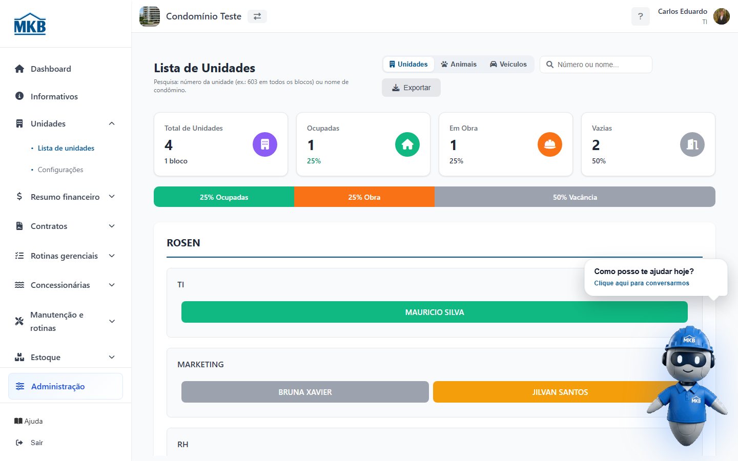Image resolution: width=738 pixels, height=461 pixels.
Task: Click the Condomínio Teste building thumbnail
Action: click(150, 16)
